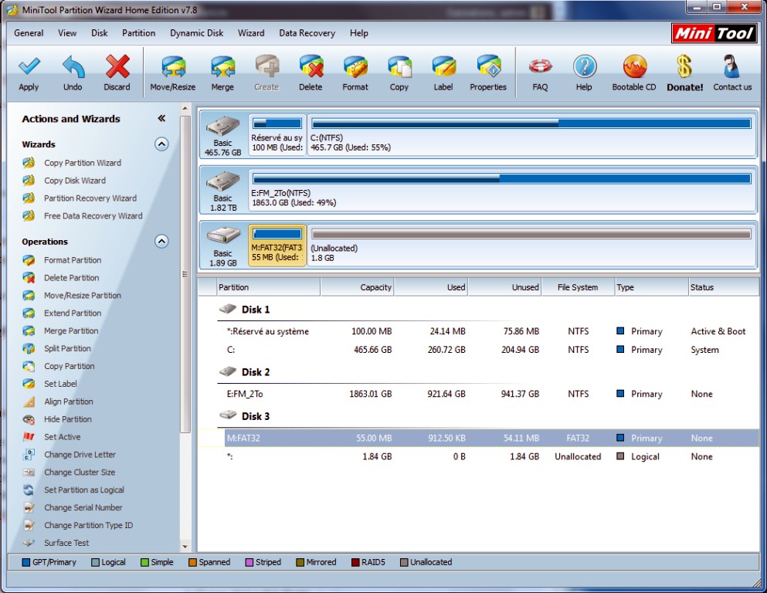Open the General menu
Image resolution: width=767 pixels, height=593 pixels.
29,33
